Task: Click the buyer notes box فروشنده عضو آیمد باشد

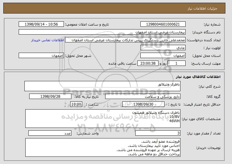Action: coord(103,147)
